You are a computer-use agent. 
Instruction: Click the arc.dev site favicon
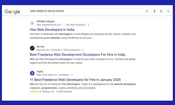coord(32,48)
